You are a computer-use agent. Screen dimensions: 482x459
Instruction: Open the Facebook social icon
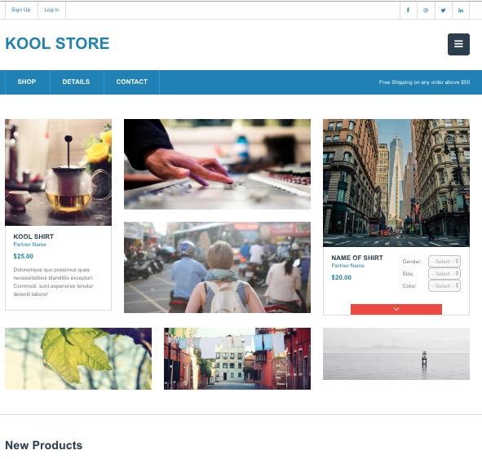(409, 10)
